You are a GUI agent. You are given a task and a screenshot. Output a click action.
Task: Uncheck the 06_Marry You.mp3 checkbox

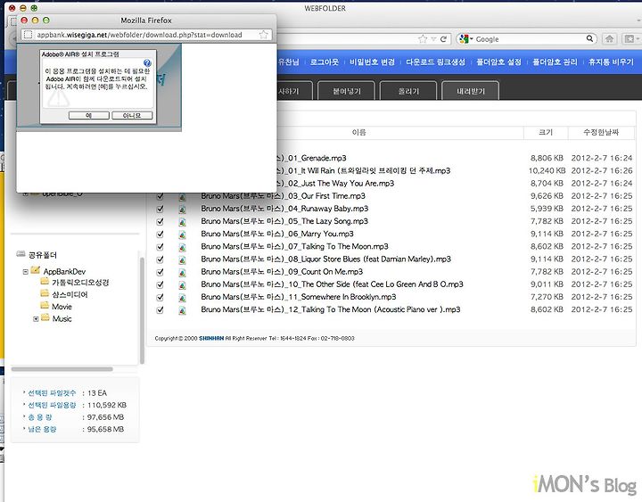[x=160, y=235]
